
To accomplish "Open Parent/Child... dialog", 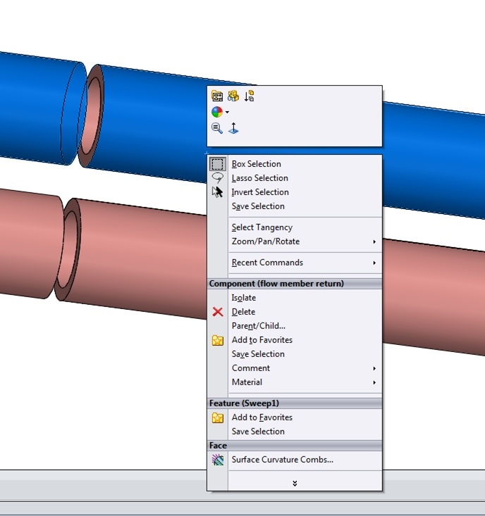I will pos(259,326).
